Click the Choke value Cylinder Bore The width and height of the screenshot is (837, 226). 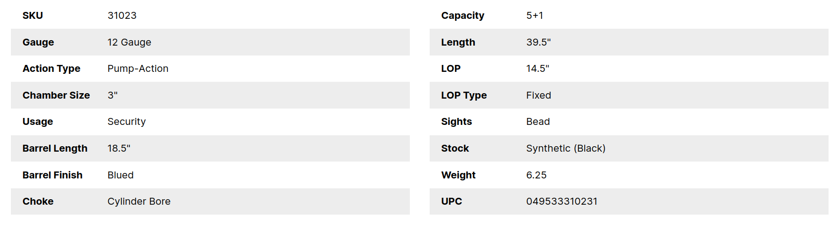[x=139, y=201]
